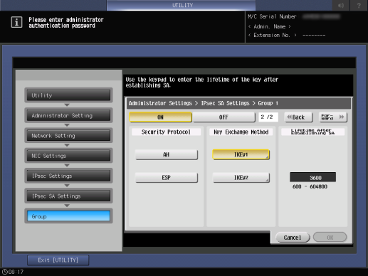This screenshot has height=276, width=368.
Task: Click the page indicator 2 /2
Action: pos(268,117)
